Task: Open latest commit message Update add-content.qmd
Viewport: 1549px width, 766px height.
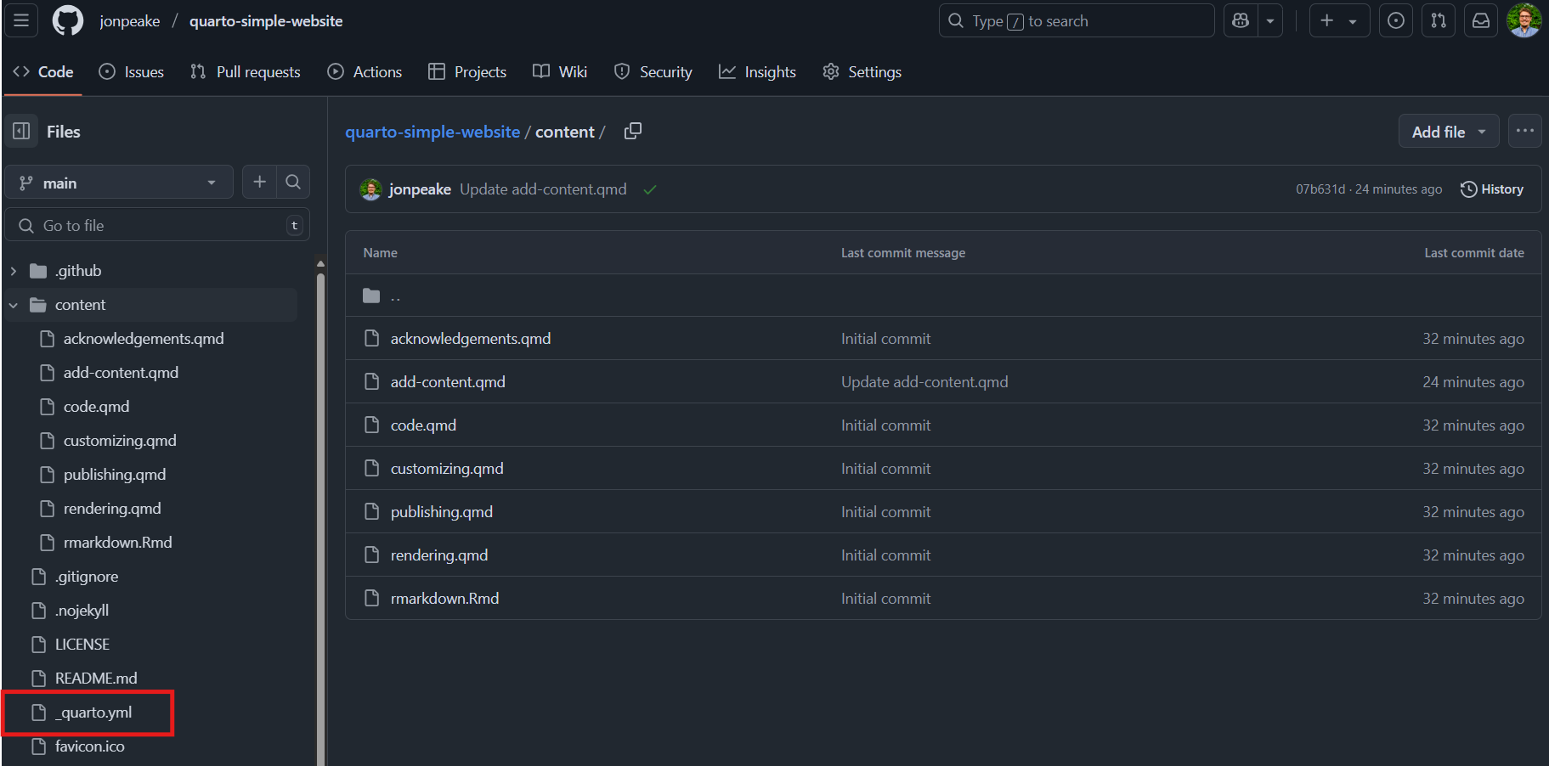Action: coord(543,189)
